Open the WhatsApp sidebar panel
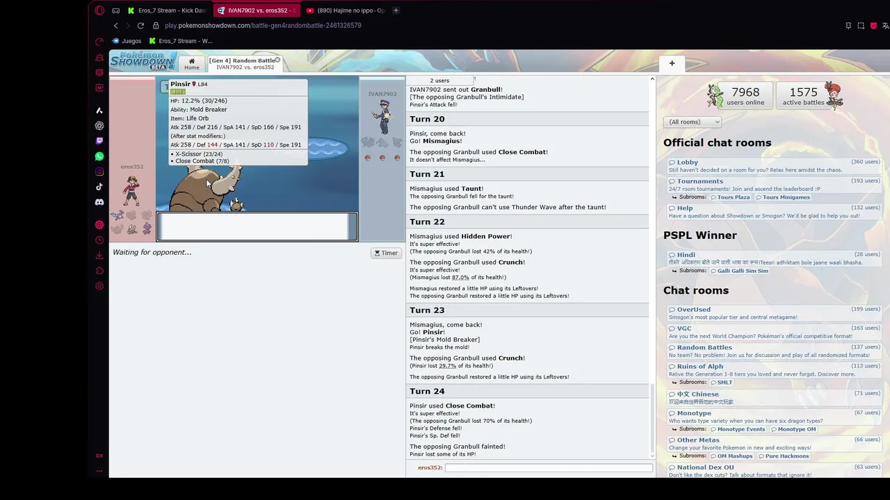The width and height of the screenshot is (890, 500). point(99,156)
